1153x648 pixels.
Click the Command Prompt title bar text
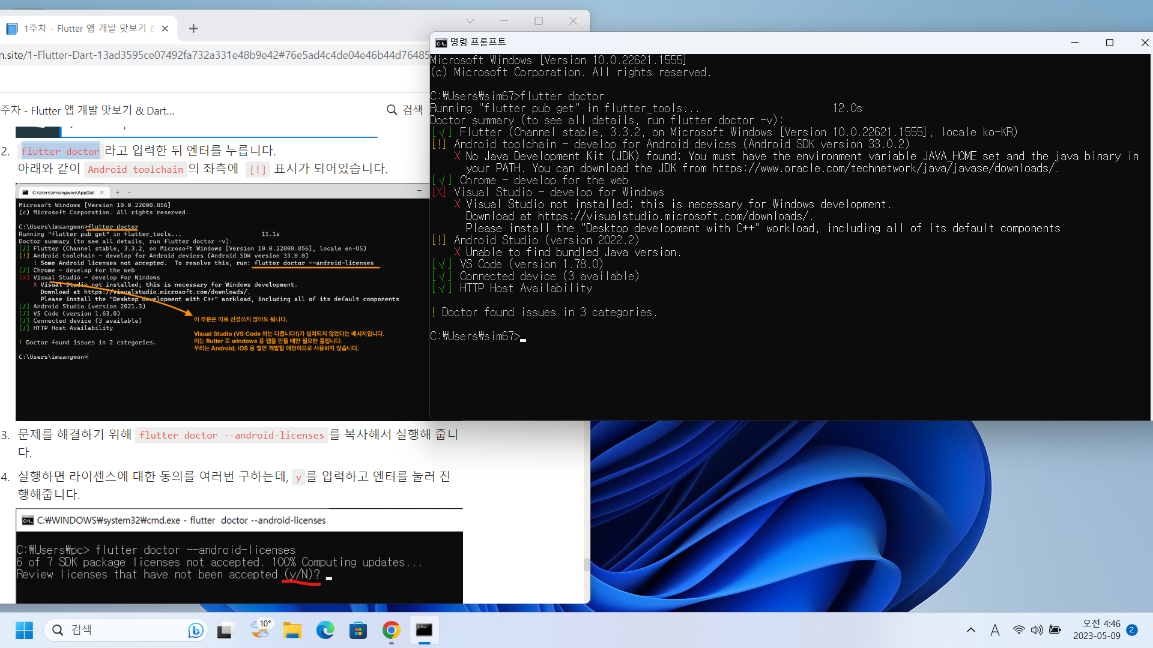(x=478, y=43)
